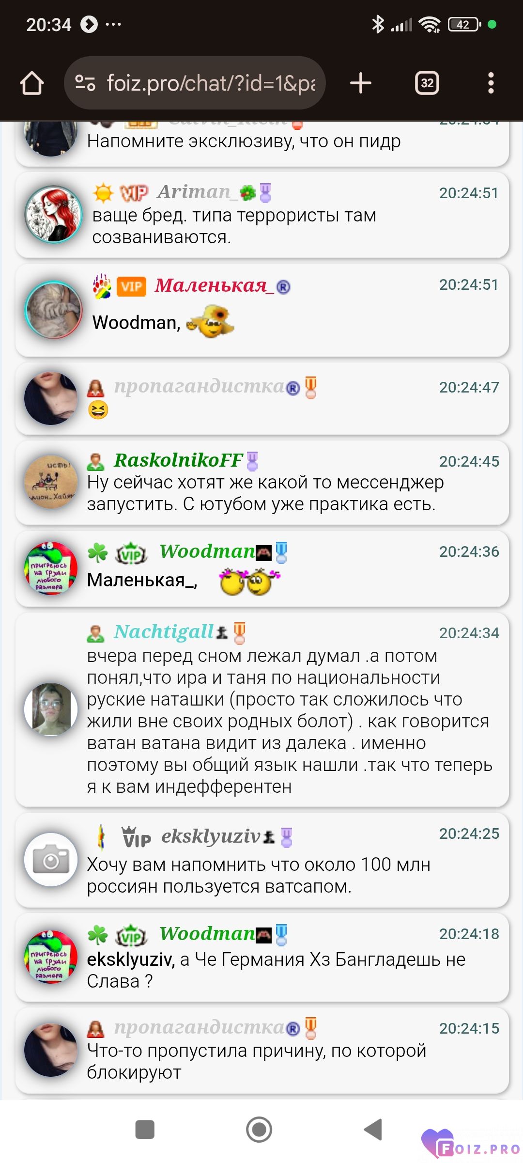Tap the clover icon beside Woodman at 20:24:36

coord(97,552)
